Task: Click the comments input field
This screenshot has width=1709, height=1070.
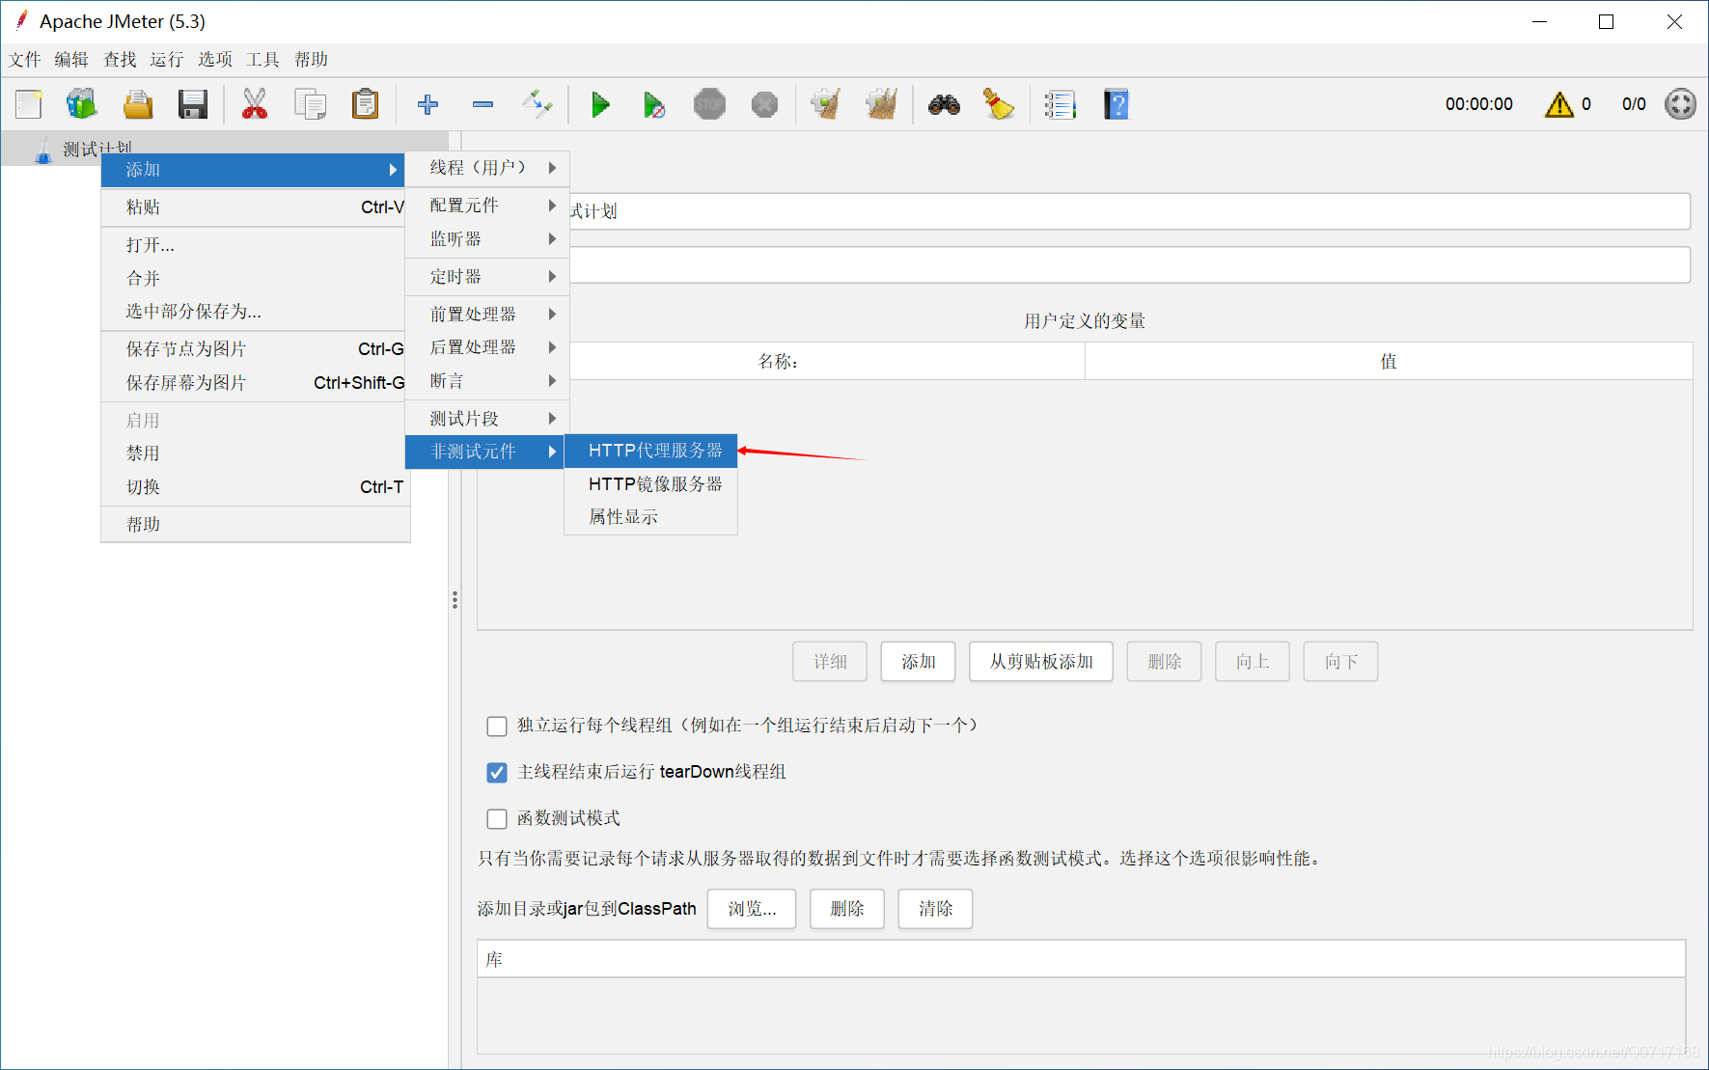Action: (x=1129, y=265)
